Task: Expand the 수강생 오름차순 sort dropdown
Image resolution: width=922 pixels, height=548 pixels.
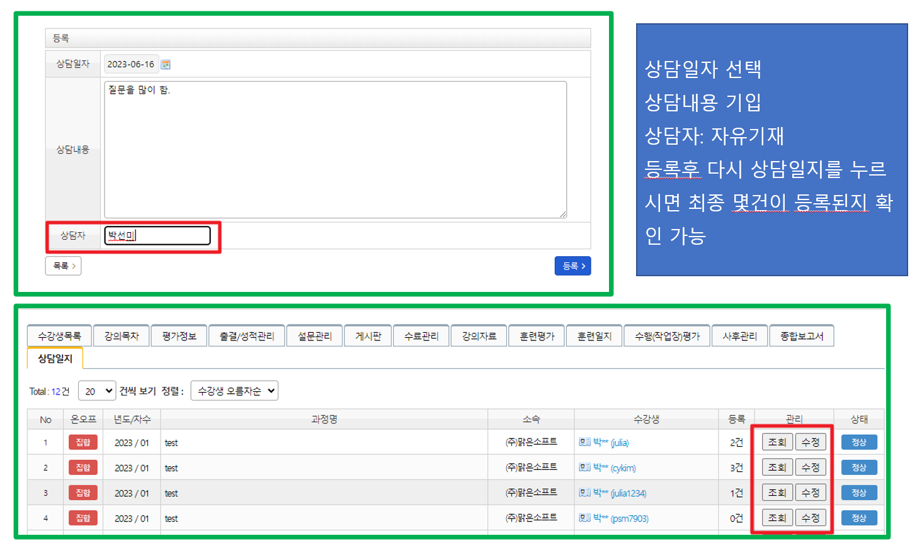Action: tap(234, 391)
